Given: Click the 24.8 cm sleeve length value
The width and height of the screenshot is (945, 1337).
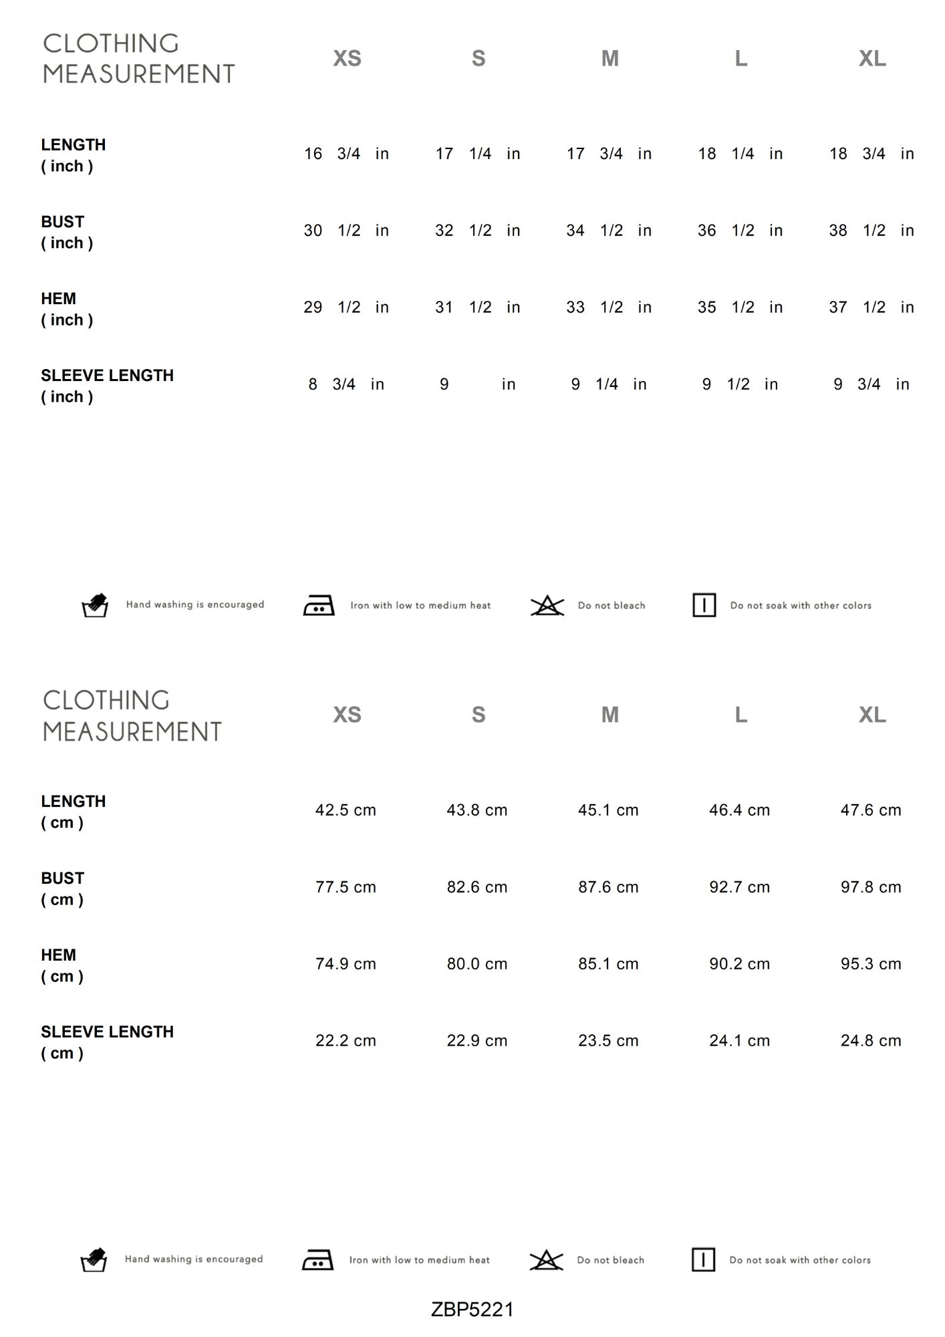Looking at the screenshot, I should click(871, 1041).
